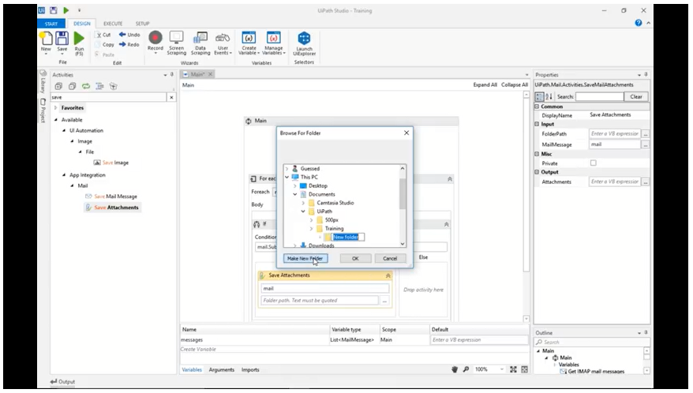The width and height of the screenshot is (693, 393).
Task: Close Browse For Folder dialog with X
Action: [x=406, y=133]
